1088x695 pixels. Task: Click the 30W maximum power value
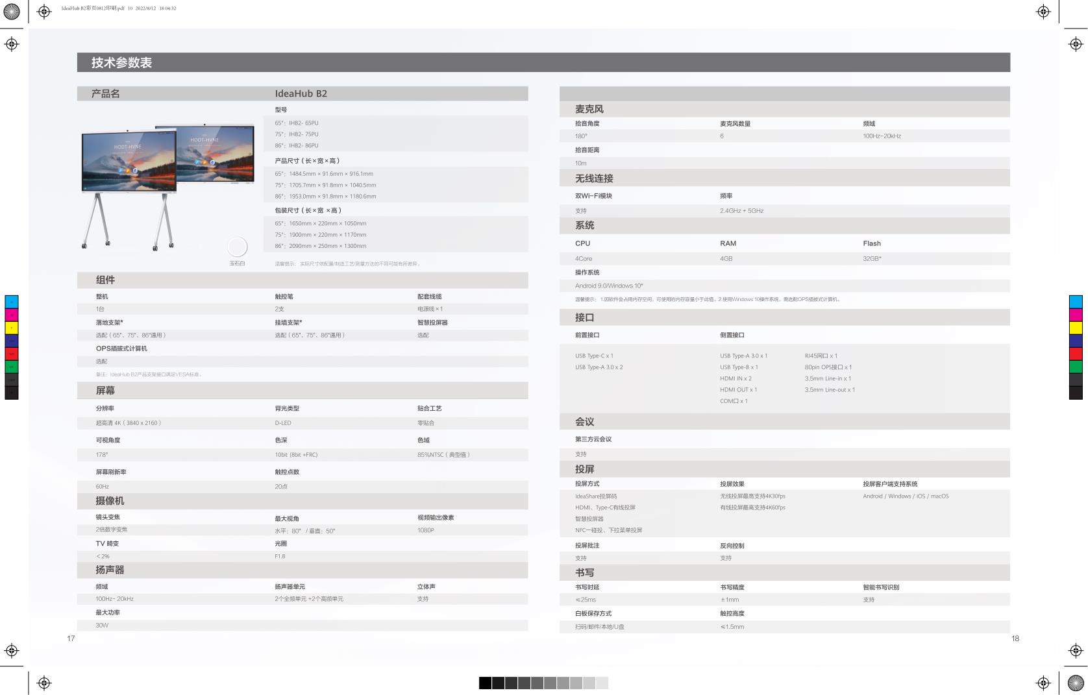pyautogui.click(x=102, y=625)
